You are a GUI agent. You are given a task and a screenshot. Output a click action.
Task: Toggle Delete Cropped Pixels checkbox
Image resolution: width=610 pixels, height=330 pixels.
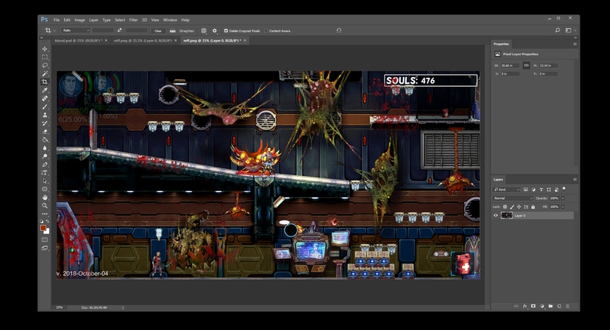point(226,31)
